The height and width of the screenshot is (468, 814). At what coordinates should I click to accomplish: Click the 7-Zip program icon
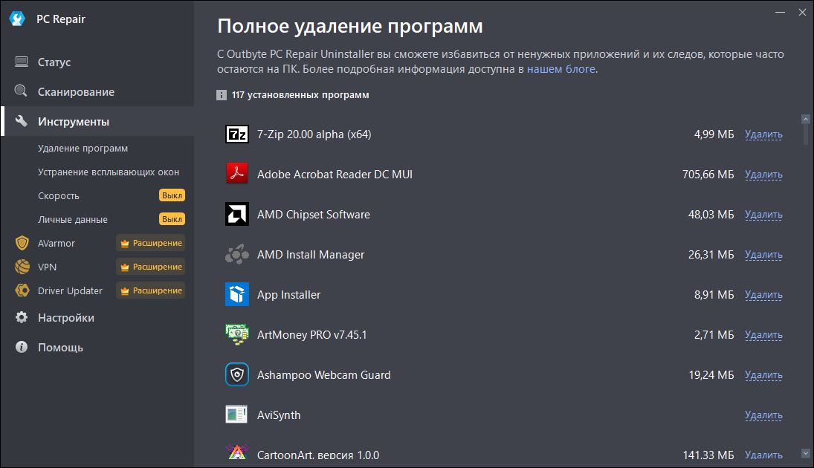click(x=236, y=134)
